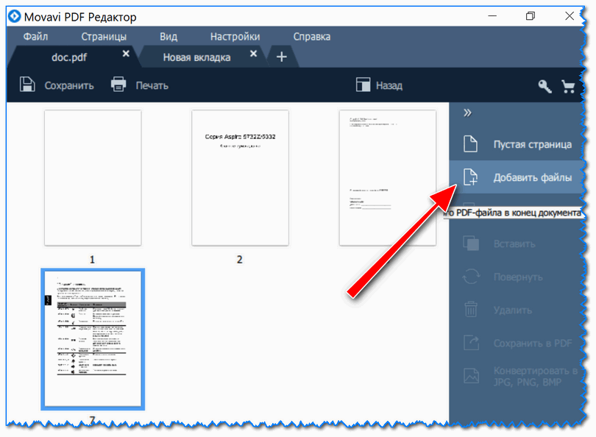596x437 pixels.
Task: Select page 2 thumbnail
Action: [240, 178]
